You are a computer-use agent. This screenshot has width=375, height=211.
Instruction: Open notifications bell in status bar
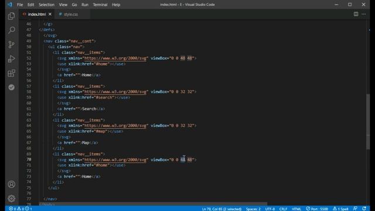coord(364,209)
